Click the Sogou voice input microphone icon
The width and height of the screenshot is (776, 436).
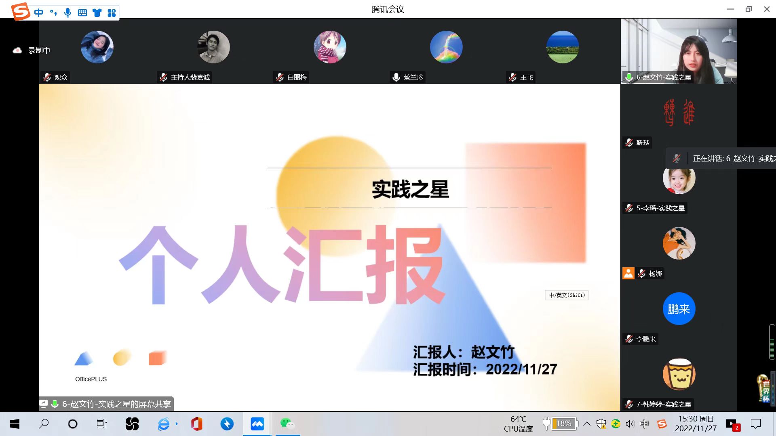point(68,13)
